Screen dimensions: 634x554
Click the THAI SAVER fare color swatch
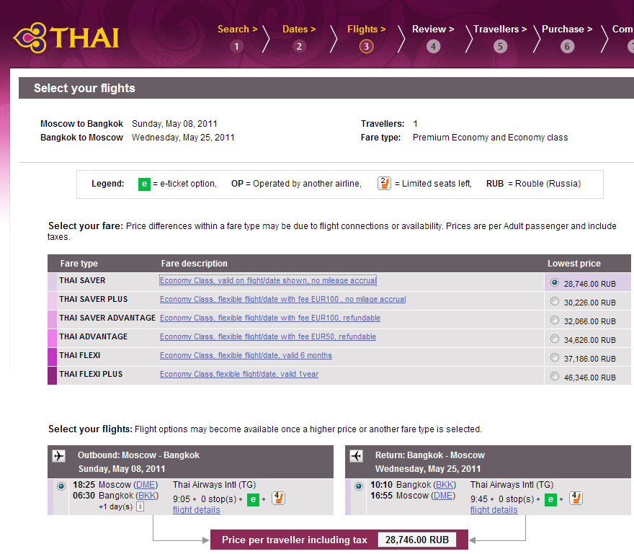[x=52, y=282]
